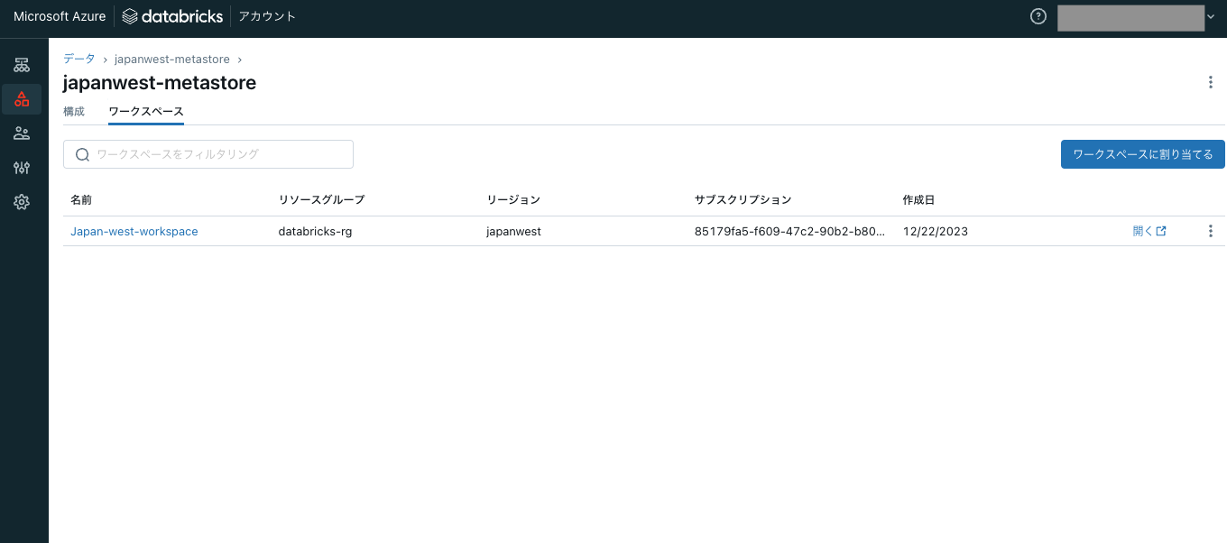This screenshot has width=1227, height=543.
Task: Select the japanwest region cell
Action: click(513, 231)
